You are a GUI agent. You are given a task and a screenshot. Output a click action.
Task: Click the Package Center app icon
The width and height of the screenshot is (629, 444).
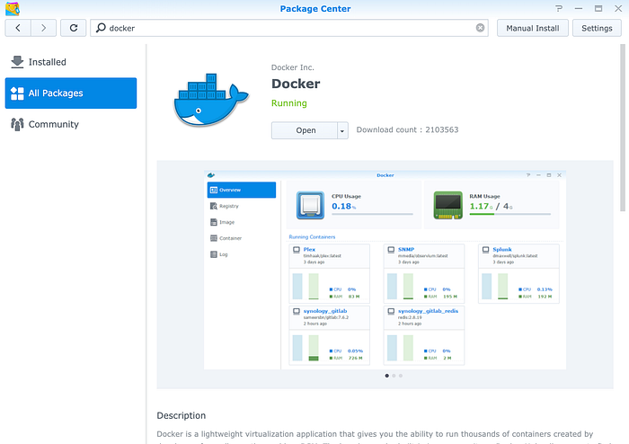pos(13,8)
